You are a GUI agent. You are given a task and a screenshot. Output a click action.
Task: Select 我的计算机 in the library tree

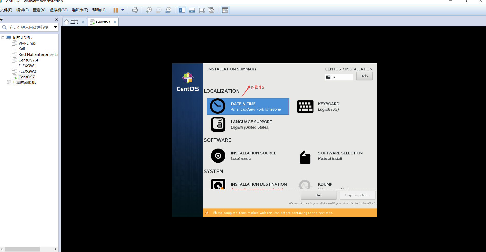(22, 38)
